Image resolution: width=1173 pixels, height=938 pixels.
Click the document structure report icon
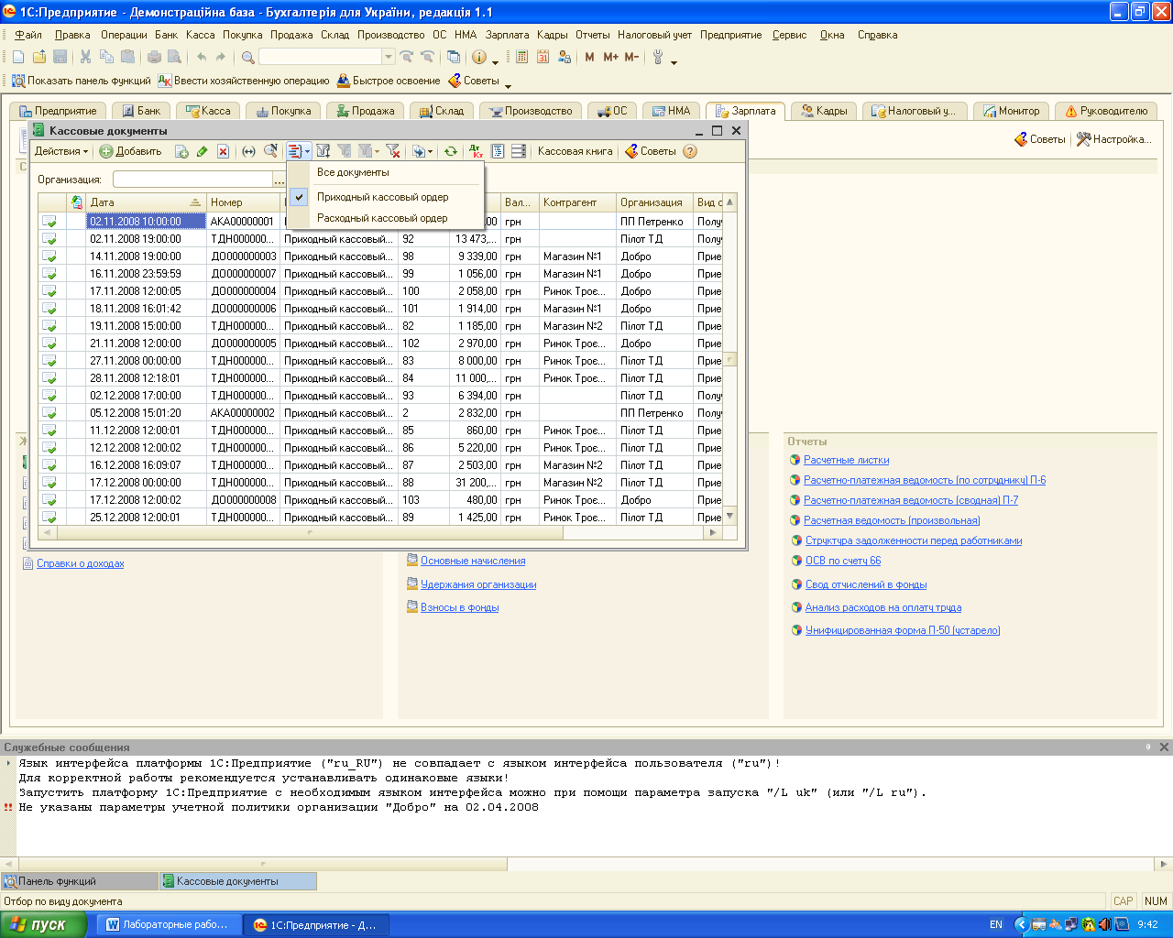click(x=498, y=151)
